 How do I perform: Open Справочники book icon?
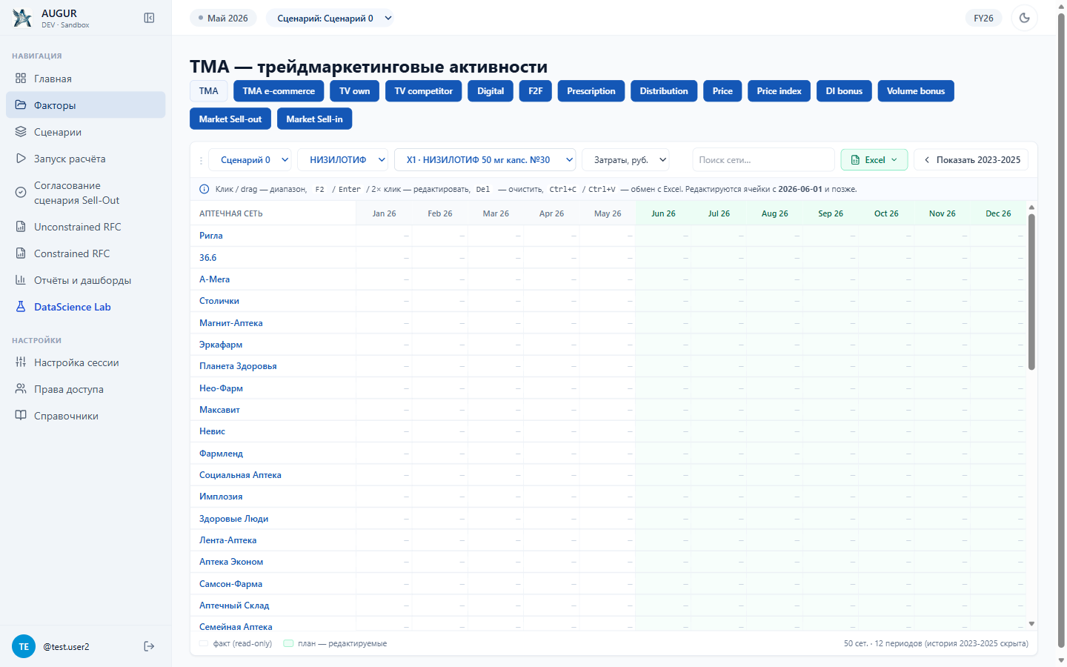click(x=21, y=416)
